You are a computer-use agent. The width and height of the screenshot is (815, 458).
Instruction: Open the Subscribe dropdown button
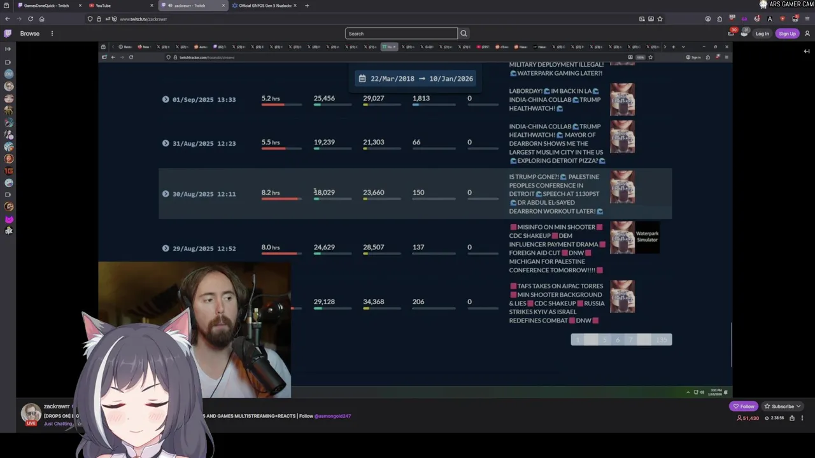pos(783,406)
